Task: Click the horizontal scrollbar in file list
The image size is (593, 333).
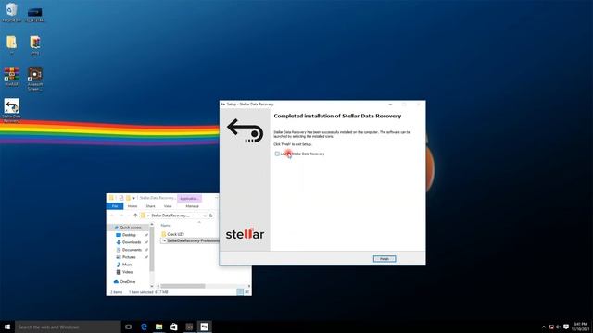Action: 183,286
